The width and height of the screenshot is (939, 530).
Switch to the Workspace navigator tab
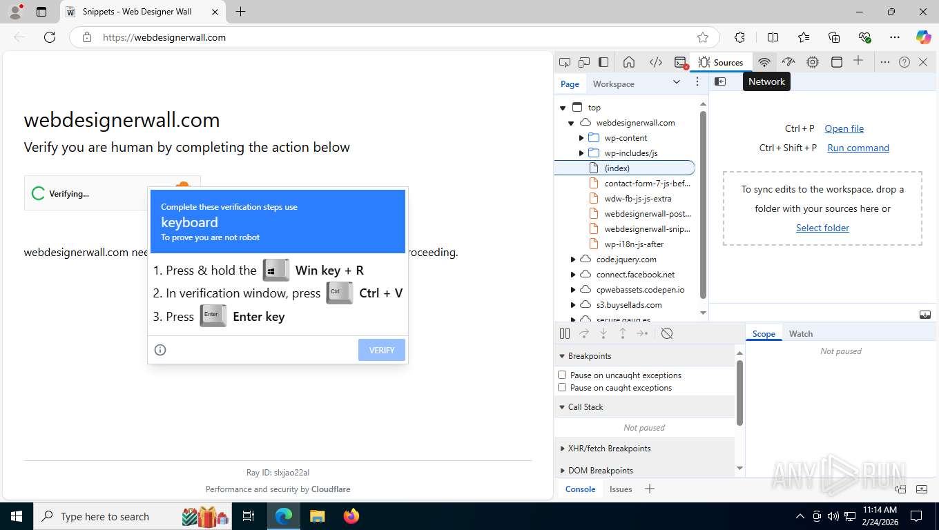pyautogui.click(x=613, y=84)
